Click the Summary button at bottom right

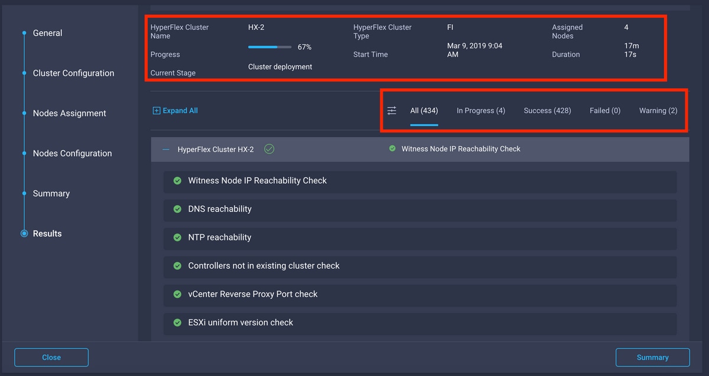pyautogui.click(x=652, y=357)
